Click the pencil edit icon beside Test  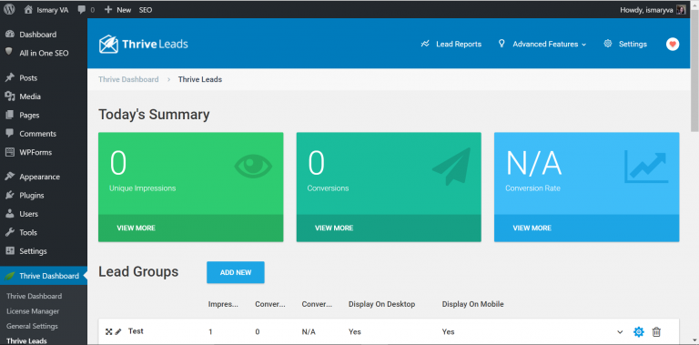(x=118, y=331)
